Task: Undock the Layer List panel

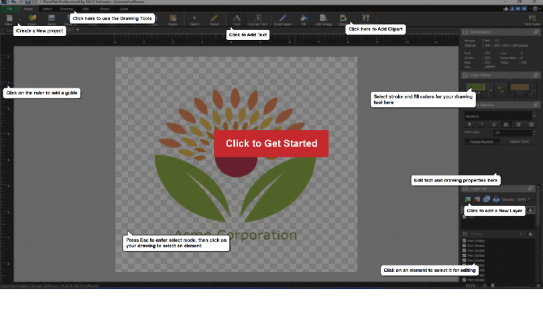Action: click(x=530, y=189)
